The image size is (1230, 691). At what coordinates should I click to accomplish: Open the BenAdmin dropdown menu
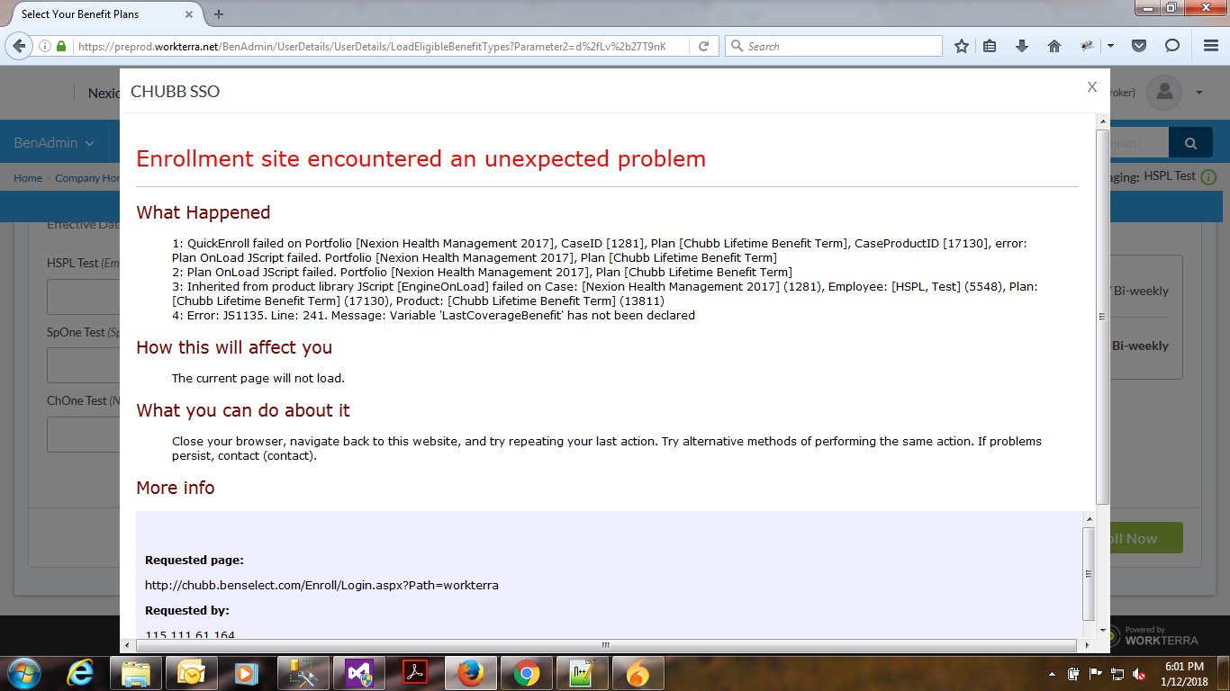pos(54,143)
